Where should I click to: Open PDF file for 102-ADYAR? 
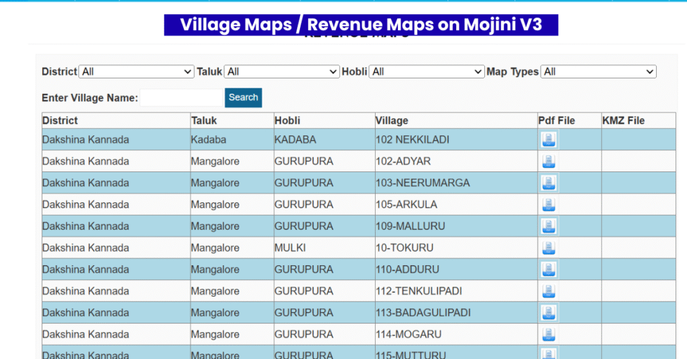tap(549, 161)
